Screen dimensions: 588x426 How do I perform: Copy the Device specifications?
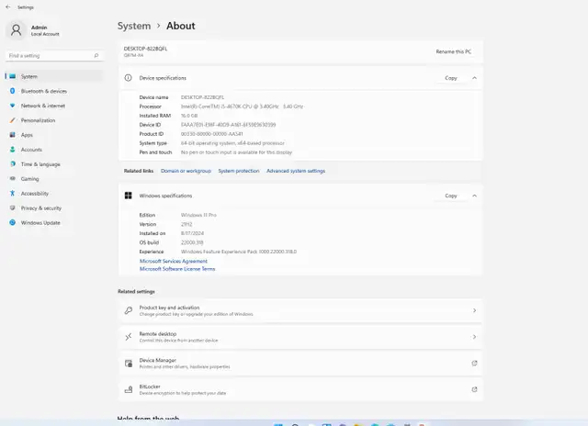(x=451, y=78)
